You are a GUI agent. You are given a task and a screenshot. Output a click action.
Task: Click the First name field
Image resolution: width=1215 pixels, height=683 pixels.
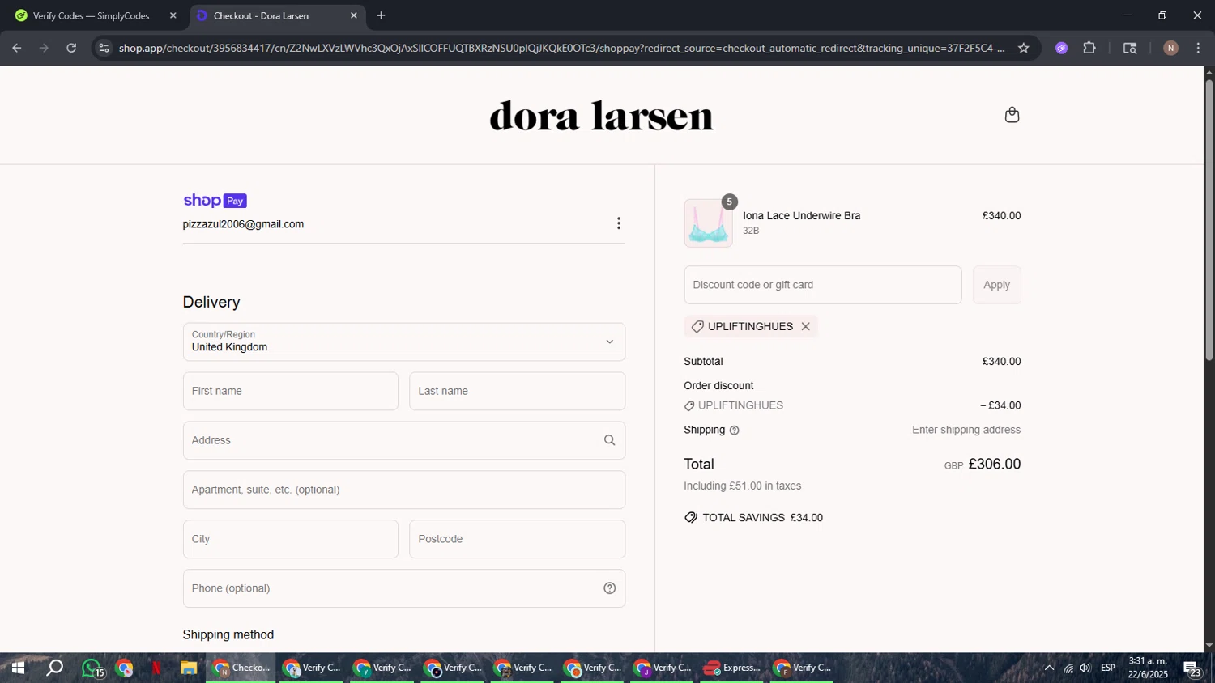click(x=291, y=391)
